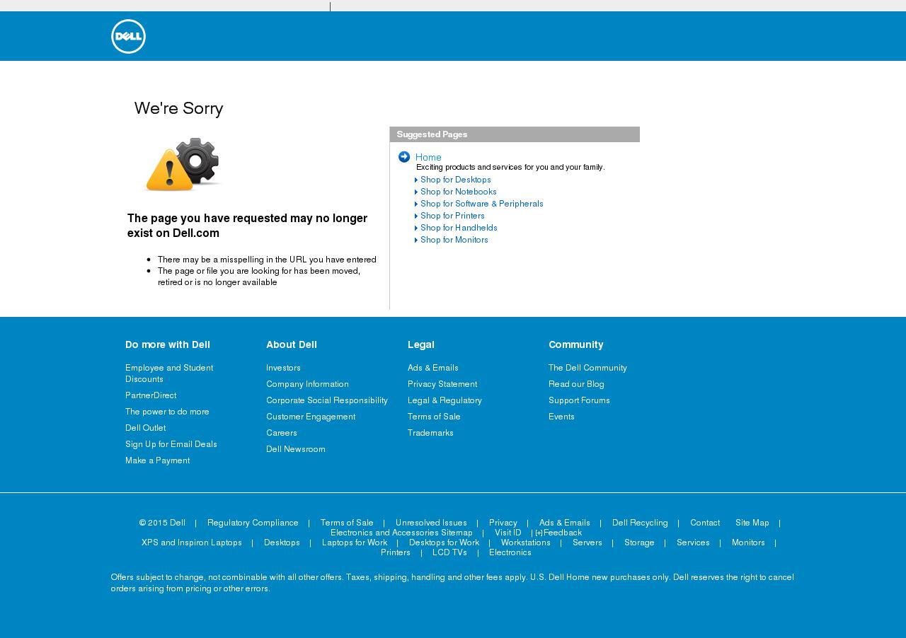The image size is (906, 638).
Task: Open LCD TVs link
Action: pos(449,552)
